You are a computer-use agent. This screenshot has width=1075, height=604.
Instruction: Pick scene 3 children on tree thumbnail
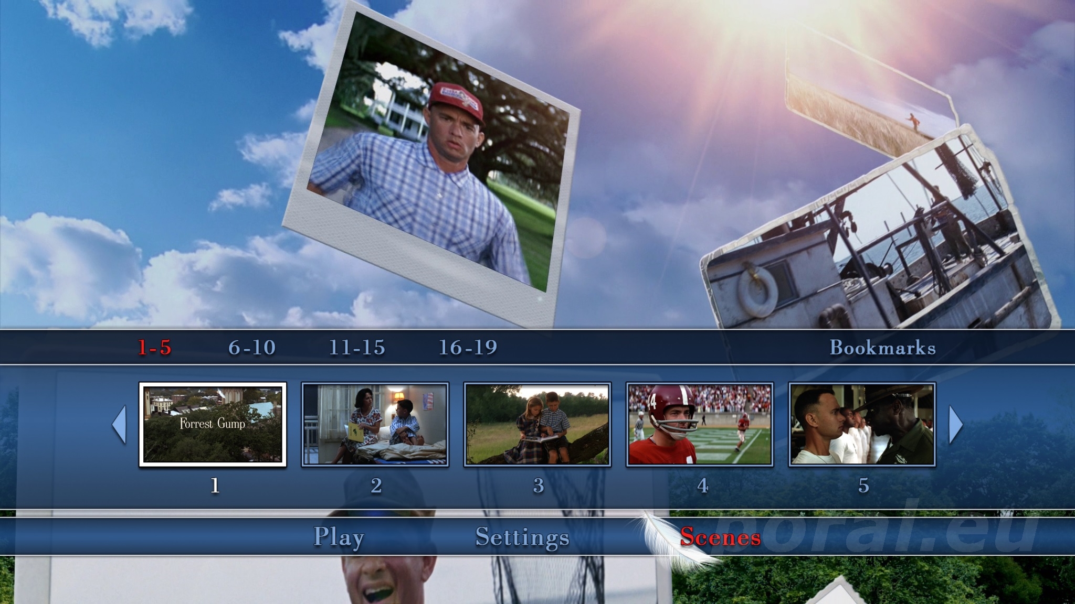(x=537, y=425)
